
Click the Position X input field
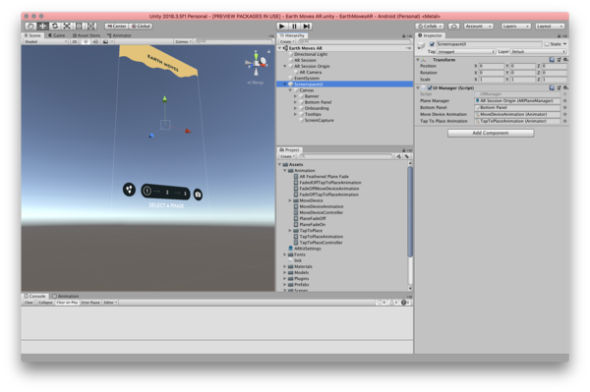click(491, 66)
